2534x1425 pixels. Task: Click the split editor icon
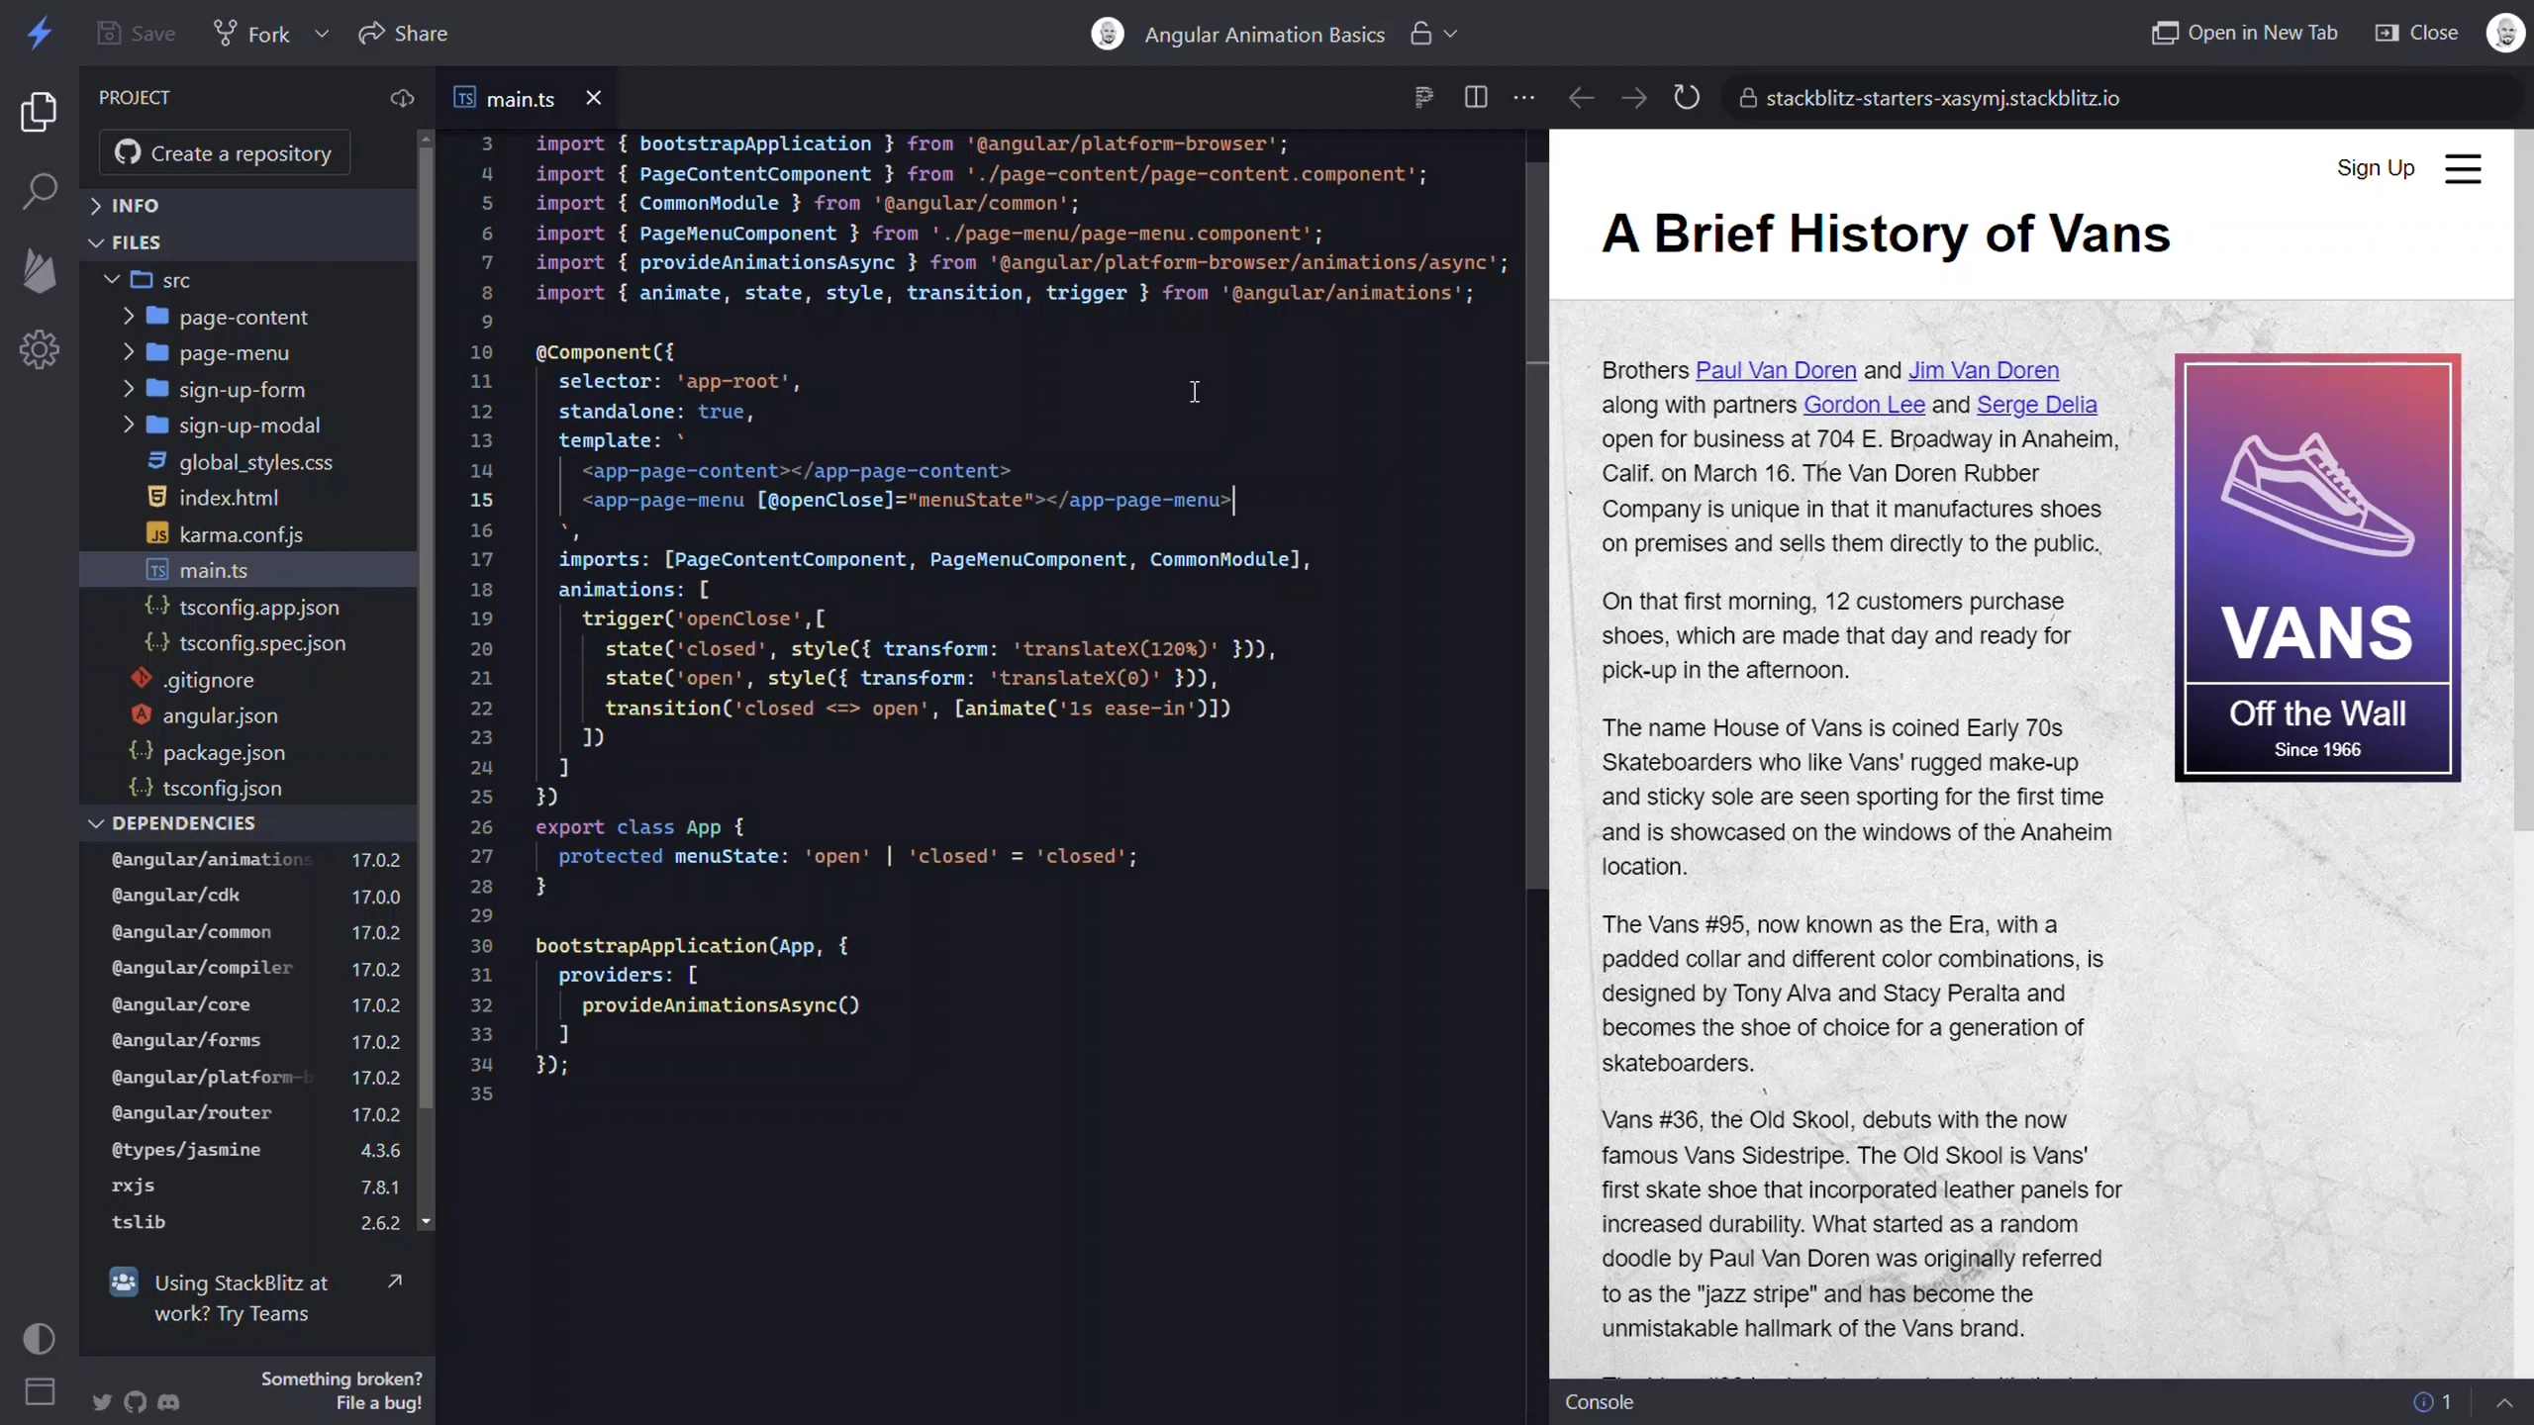click(x=1475, y=97)
